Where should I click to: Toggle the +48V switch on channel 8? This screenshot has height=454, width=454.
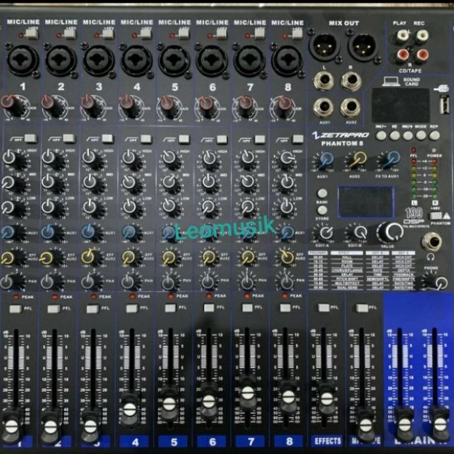tap(297, 34)
